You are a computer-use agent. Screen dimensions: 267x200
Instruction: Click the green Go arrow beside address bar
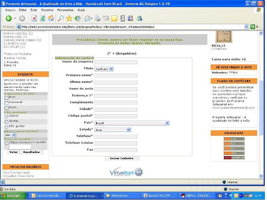tap(253, 27)
